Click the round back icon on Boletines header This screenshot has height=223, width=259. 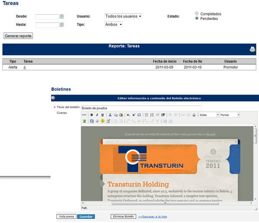coord(53,98)
